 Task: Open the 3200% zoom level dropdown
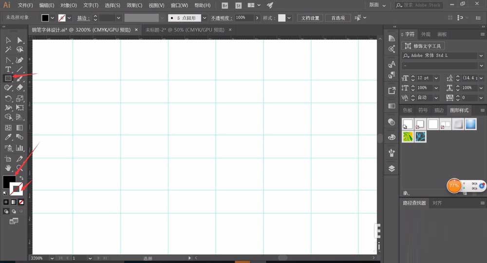(52, 258)
